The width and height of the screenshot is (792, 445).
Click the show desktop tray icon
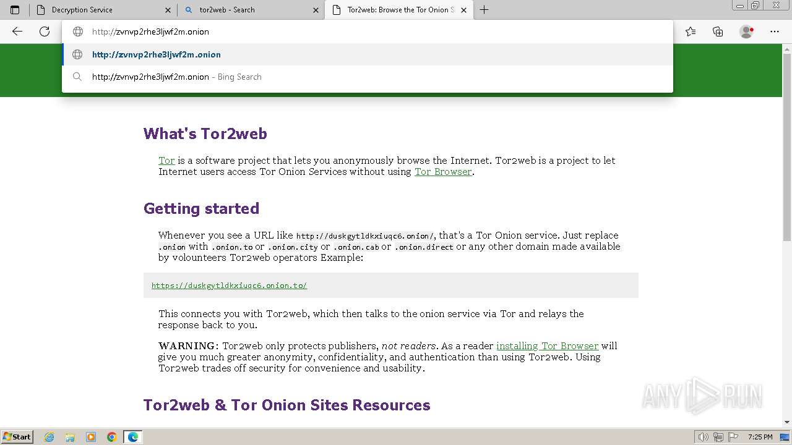point(785,437)
